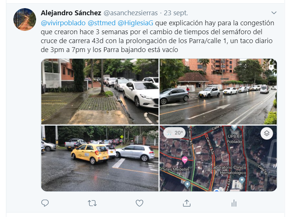Click the reply speech bubble icon
The width and height of the screenshot is (295, 217).
click(45, 203)
